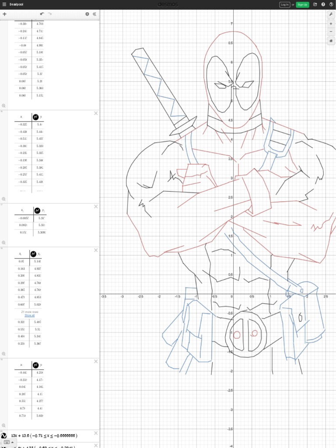Redo the last edit
Screen dimensions: 336x448
tap(50, 14)
